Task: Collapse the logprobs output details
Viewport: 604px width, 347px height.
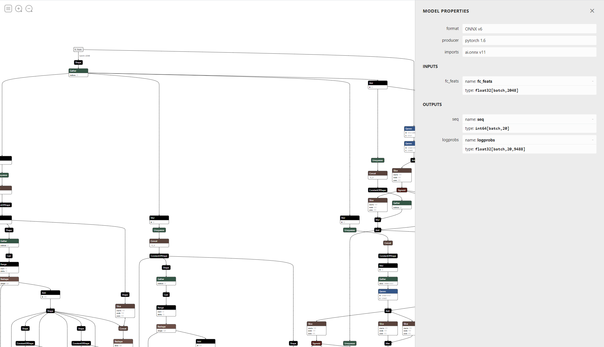Action: (593, 140)
